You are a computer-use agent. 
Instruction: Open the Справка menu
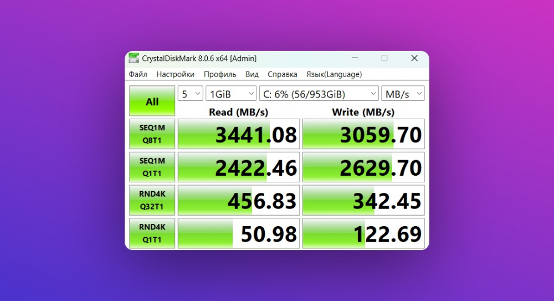coord(283,74)
